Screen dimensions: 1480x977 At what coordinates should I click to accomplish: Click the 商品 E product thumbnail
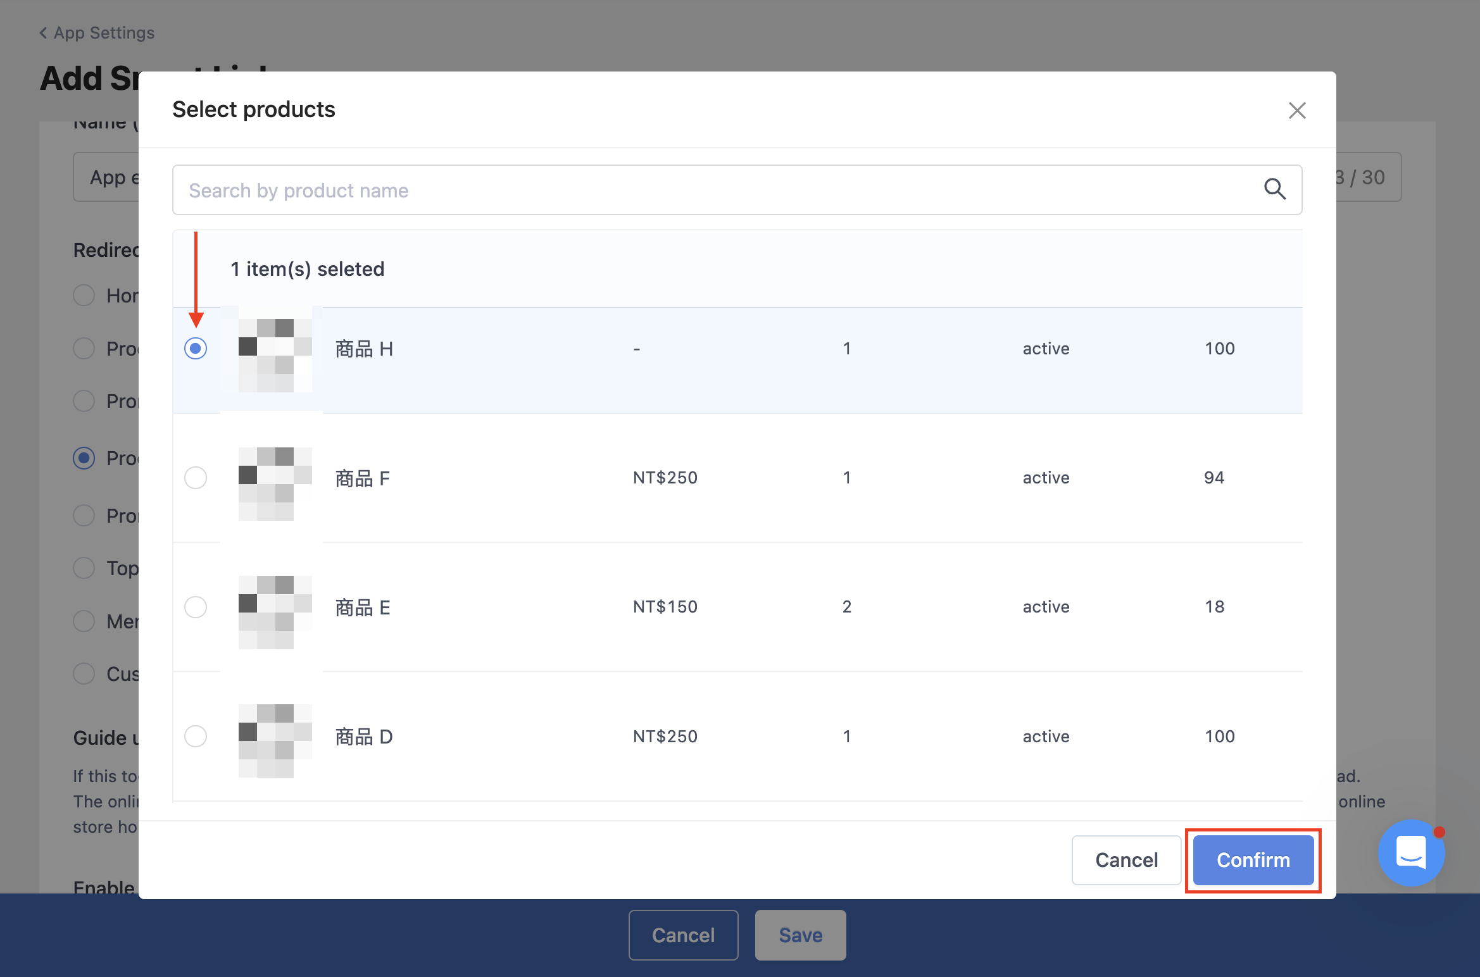(x=275, y=613)
